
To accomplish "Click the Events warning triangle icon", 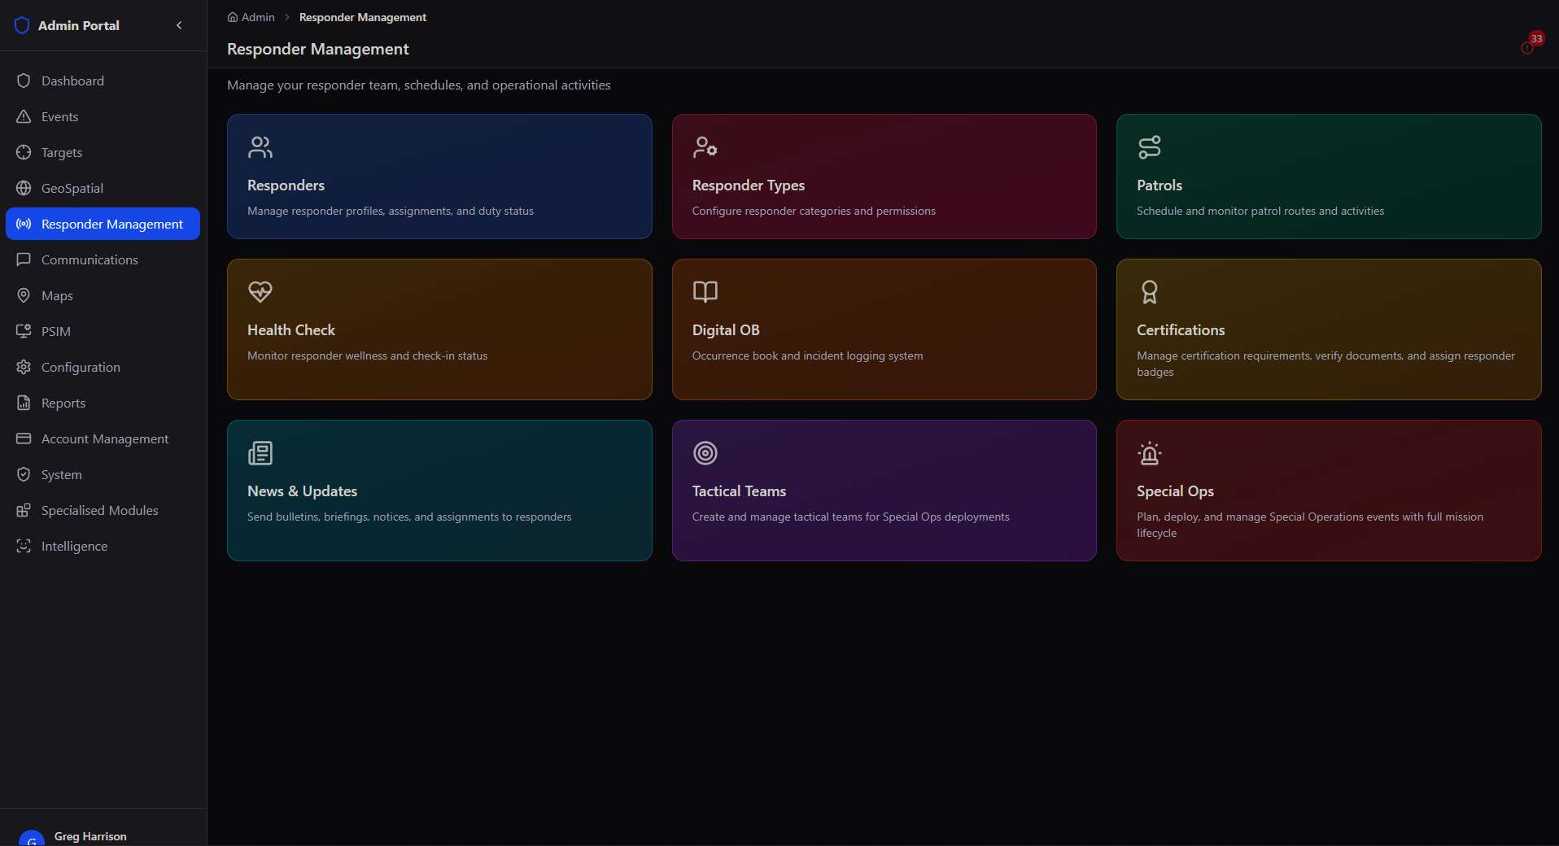I will coord(24,116).
